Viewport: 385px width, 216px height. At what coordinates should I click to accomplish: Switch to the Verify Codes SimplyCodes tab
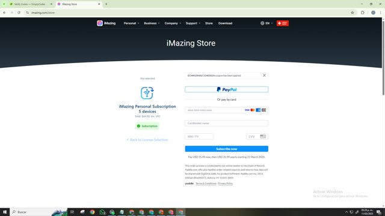(29, 4)
